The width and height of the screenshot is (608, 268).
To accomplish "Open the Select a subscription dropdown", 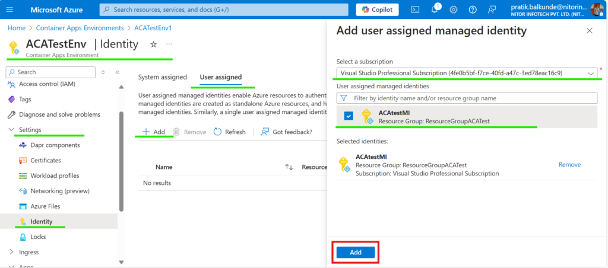I will (467, 73).
